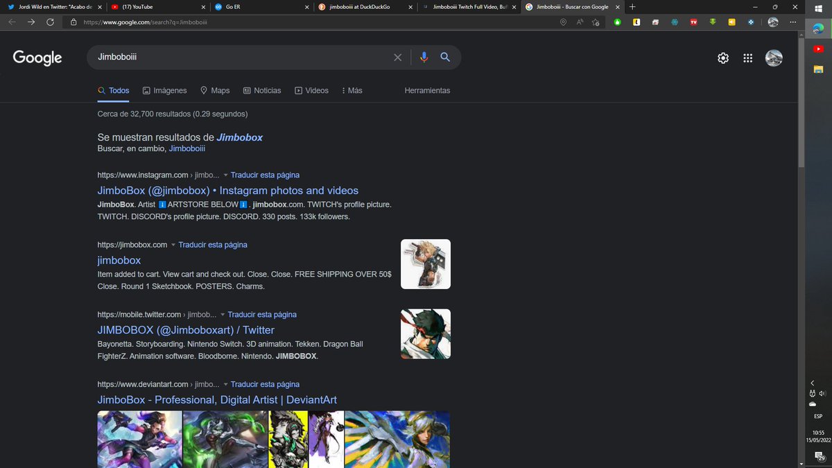Show hidden tray icons chevron

click(813, 383)
